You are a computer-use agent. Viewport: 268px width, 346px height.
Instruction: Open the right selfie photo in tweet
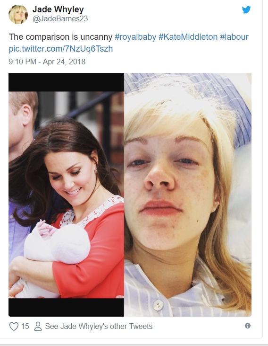[x=188, y=195]
